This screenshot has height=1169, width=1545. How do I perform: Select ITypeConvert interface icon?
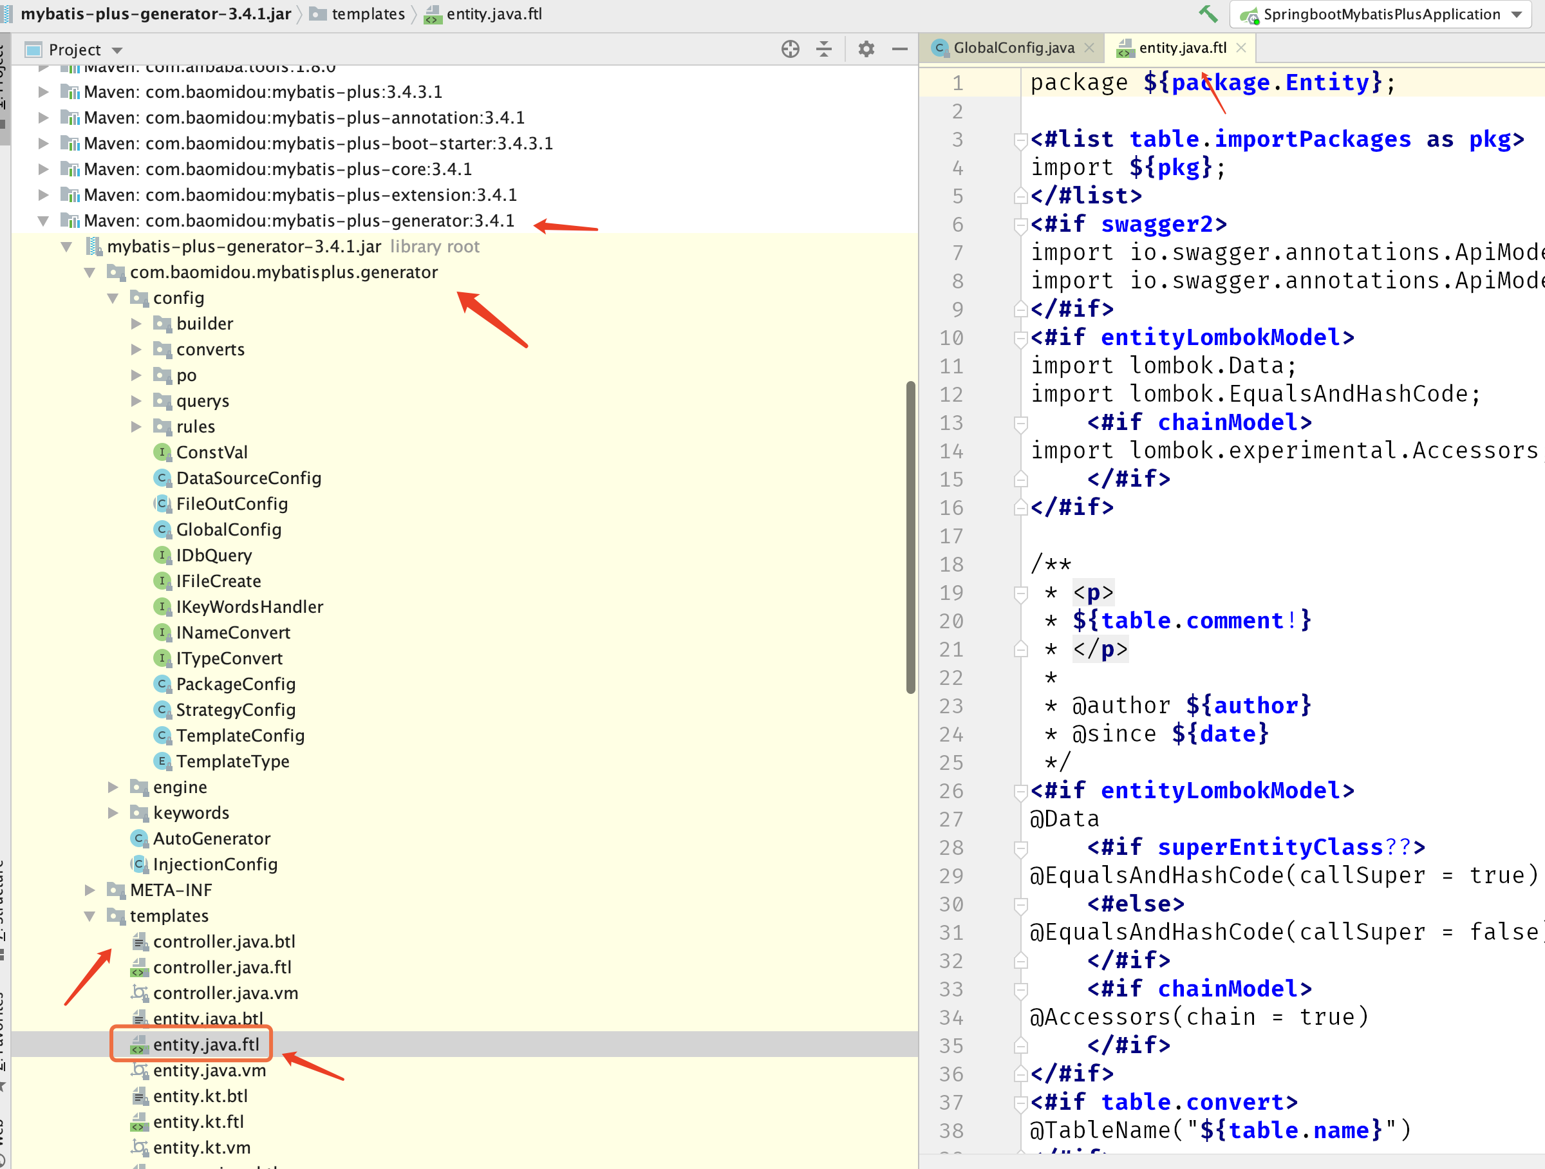coord(162,658)
